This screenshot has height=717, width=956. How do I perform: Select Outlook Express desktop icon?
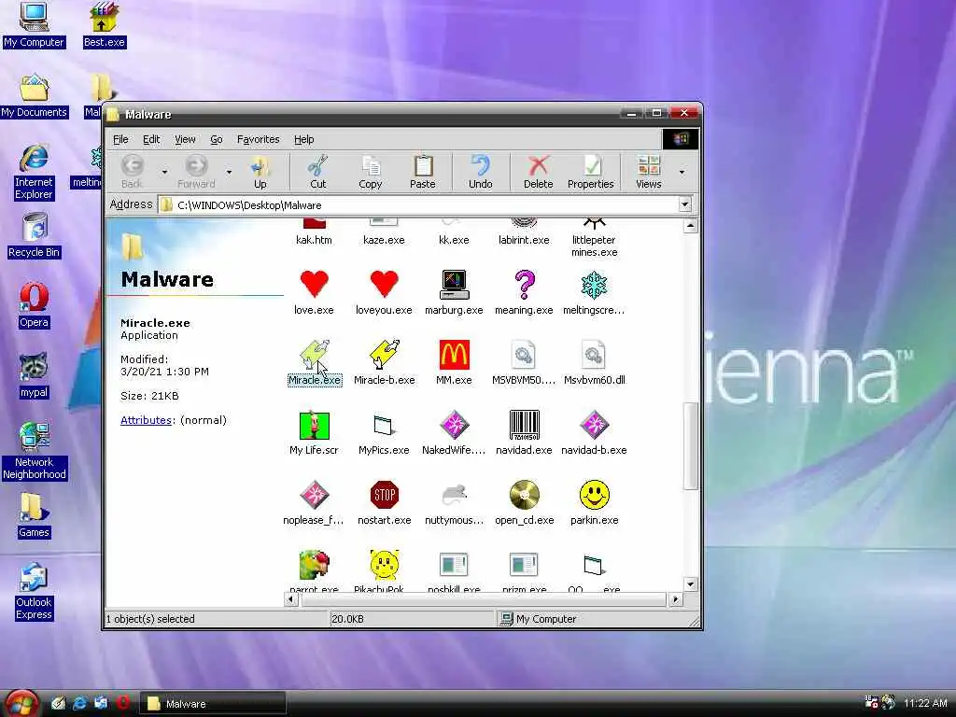(35, 591)
